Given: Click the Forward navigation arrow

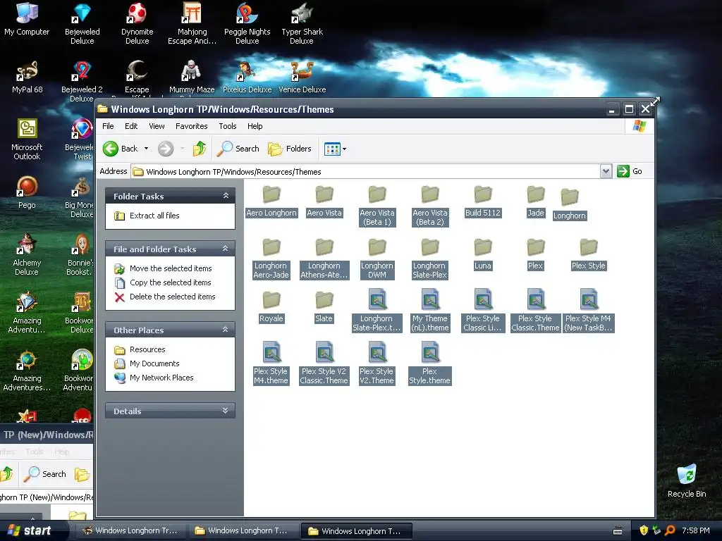Looking at the screenshot, I should (166, 149).
